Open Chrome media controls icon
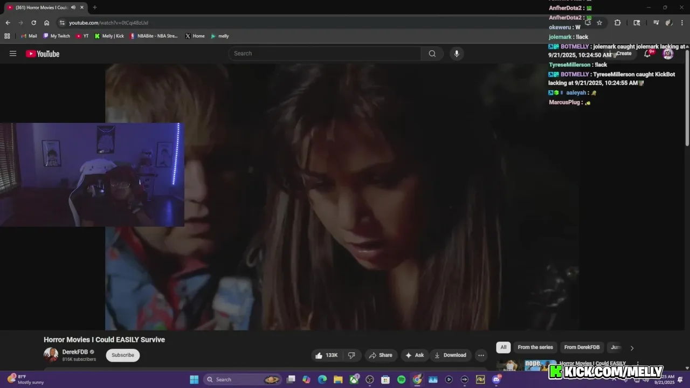 656,23
